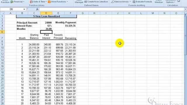The image size is (187, 105).
Task: Click selected cell D6
Action: click(x=46, y=32)
